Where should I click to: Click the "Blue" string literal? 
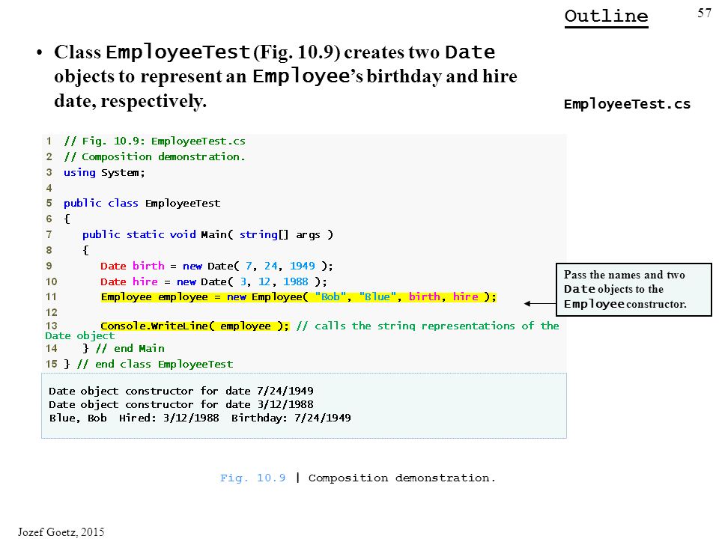tap(377, 297)
